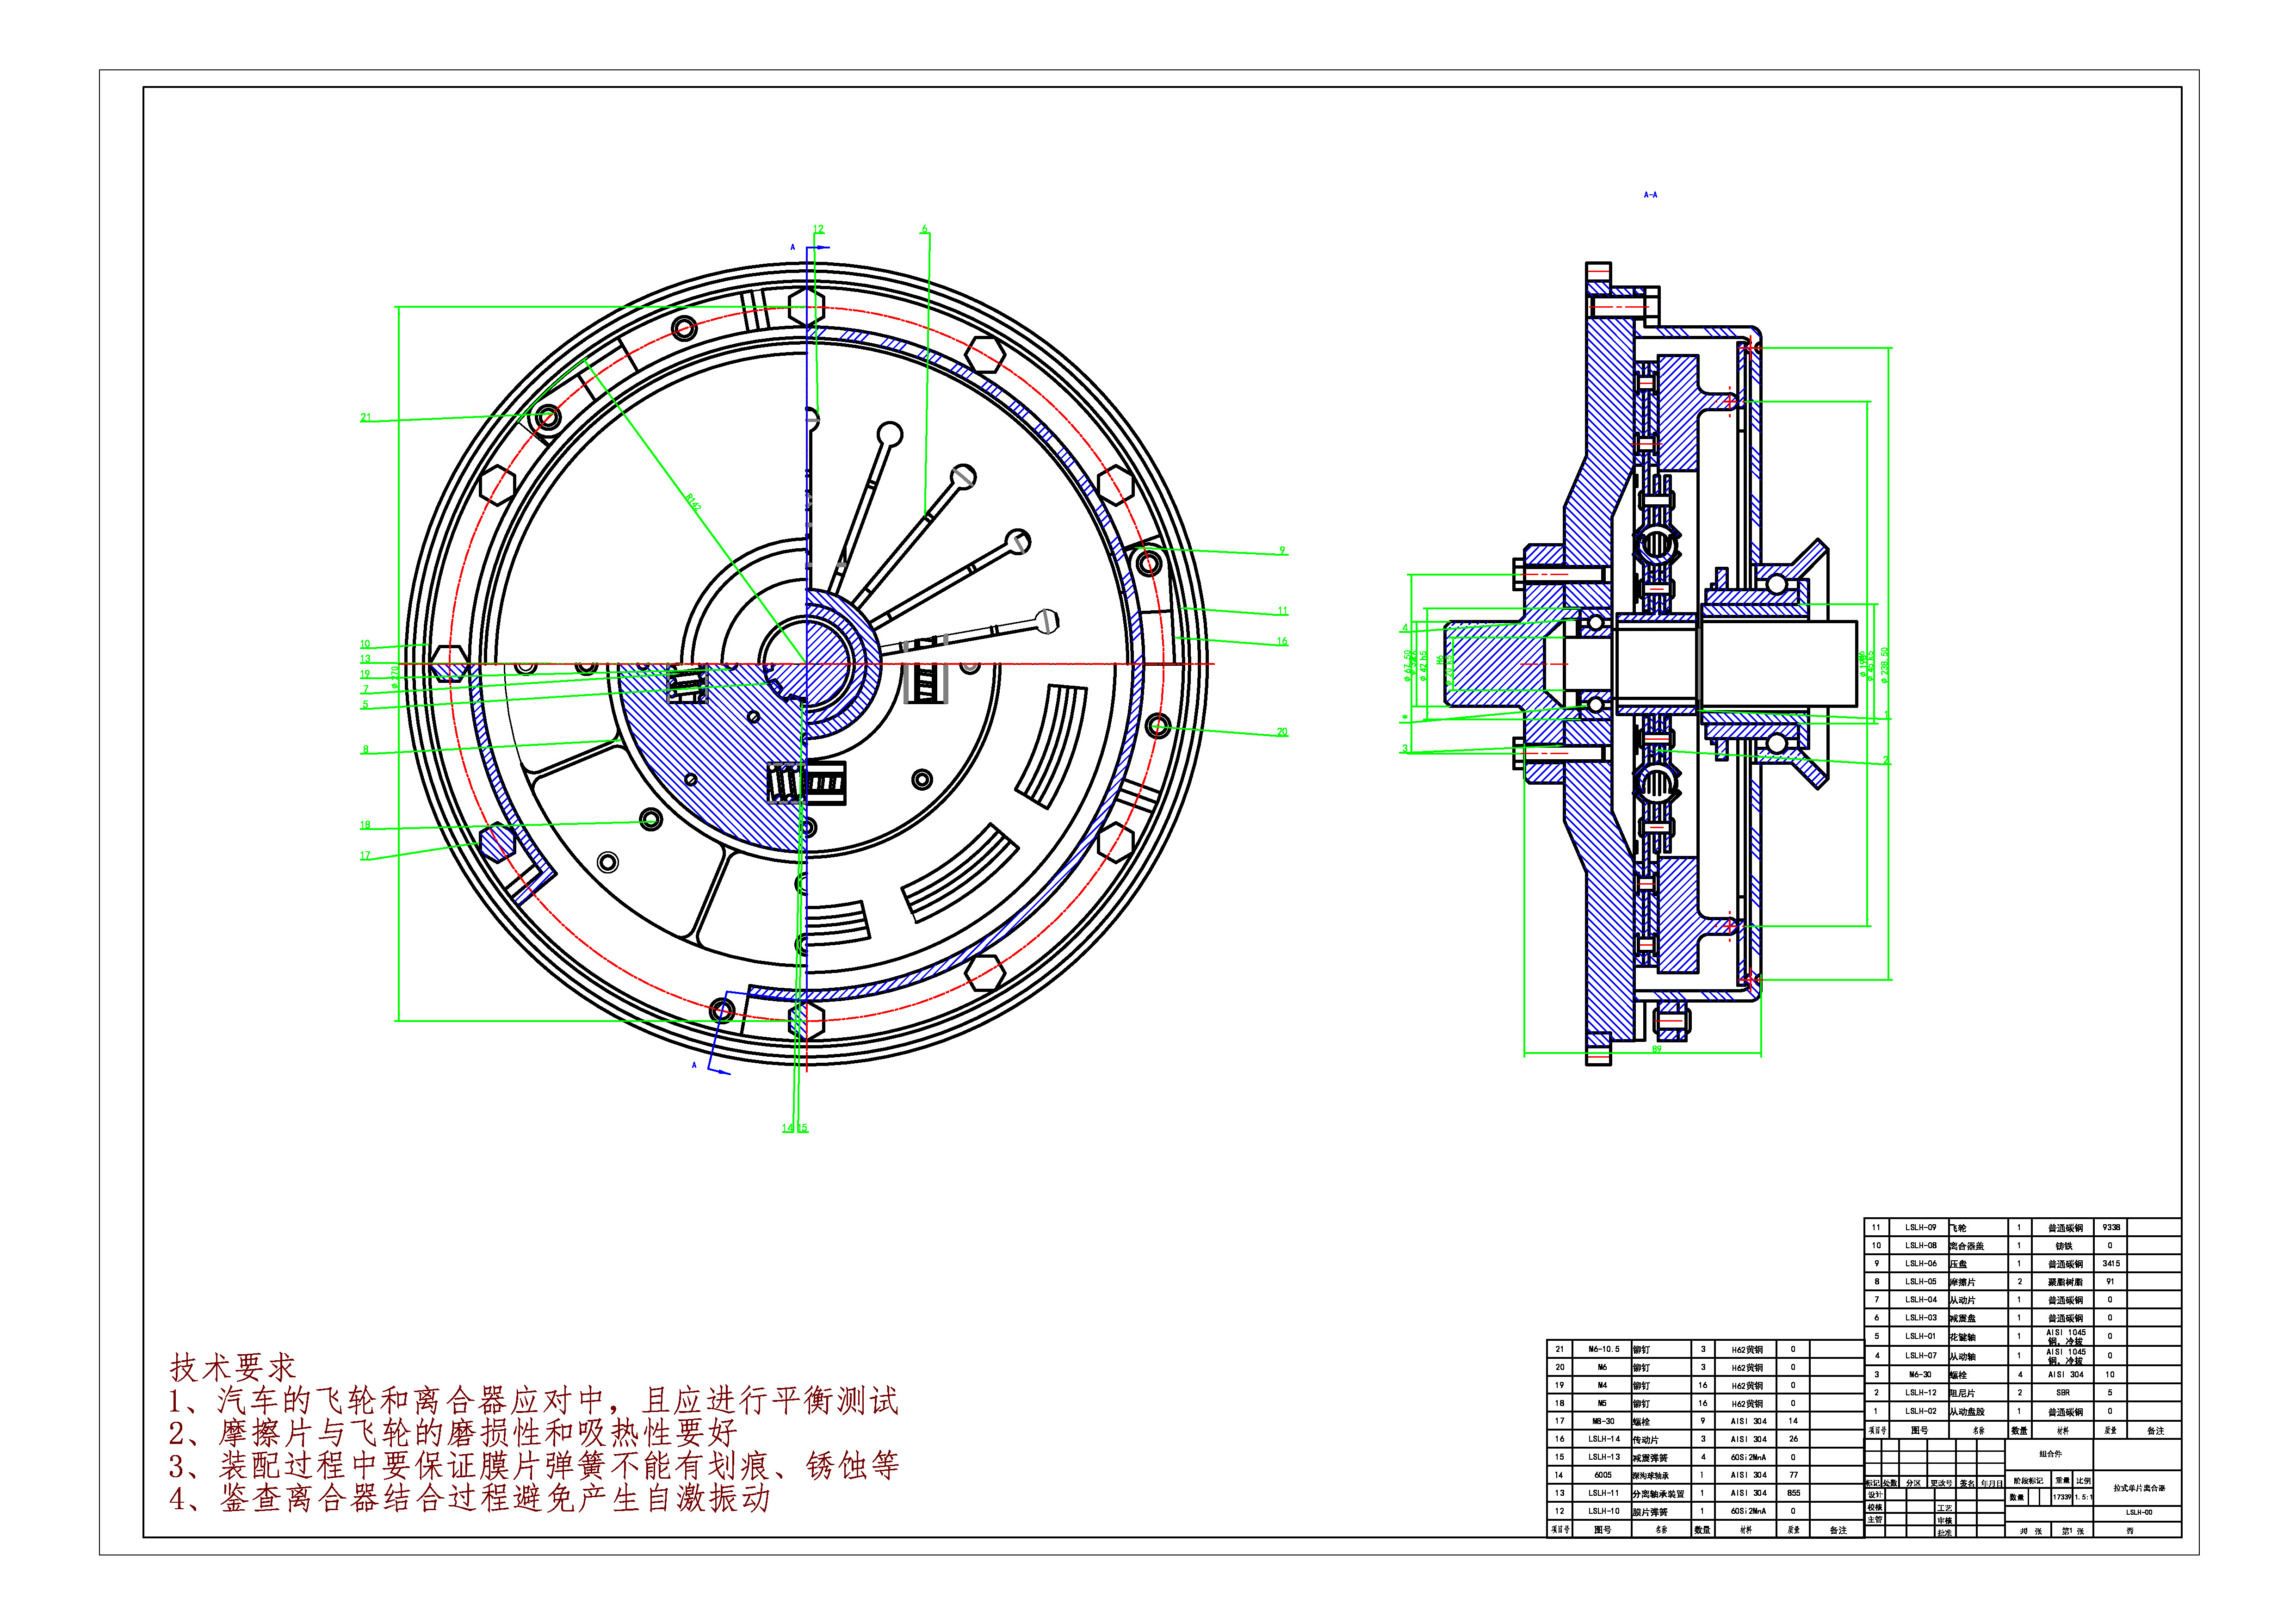The height and width of the screenshot is (1623, 2296).
Task: Click balloon number 6 at top
Action: tap(925, 229)
